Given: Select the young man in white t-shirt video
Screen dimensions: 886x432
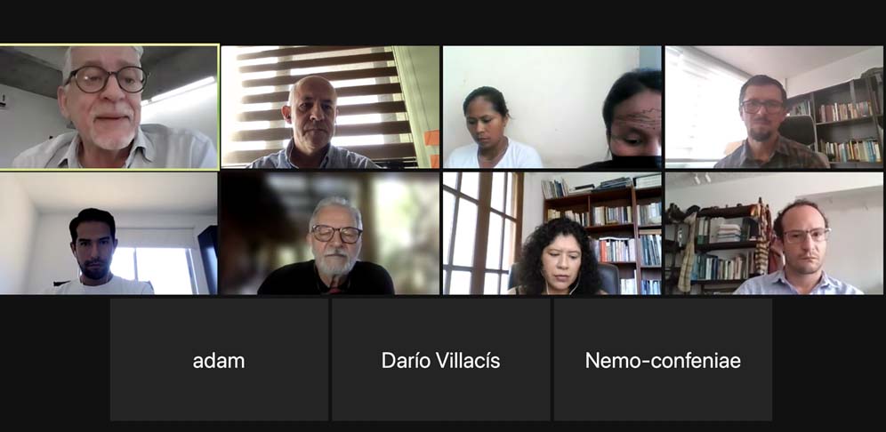Looking at the screenshot, I should (109, 233).
